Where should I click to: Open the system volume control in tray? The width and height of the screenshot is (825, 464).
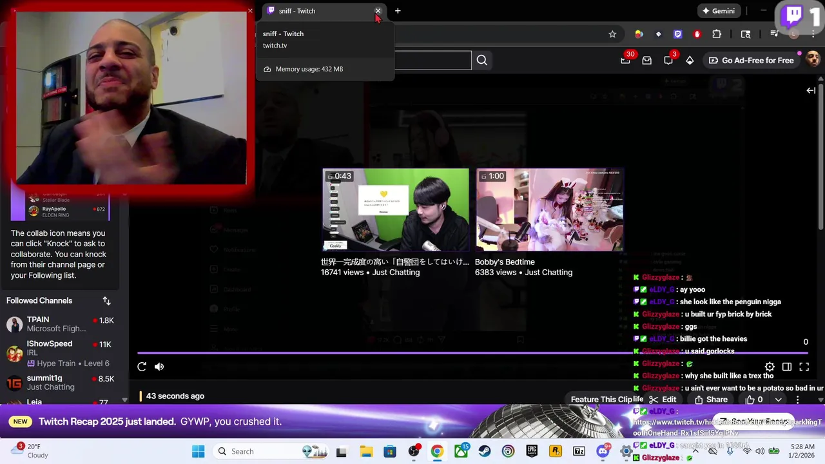point(760,451)
